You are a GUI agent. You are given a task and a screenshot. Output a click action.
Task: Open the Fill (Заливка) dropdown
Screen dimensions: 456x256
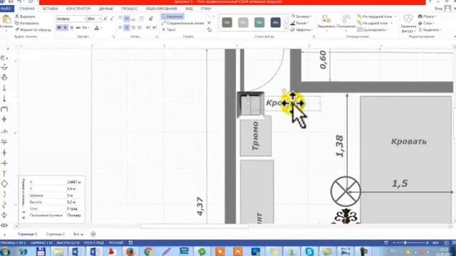[x=301, y=16]
